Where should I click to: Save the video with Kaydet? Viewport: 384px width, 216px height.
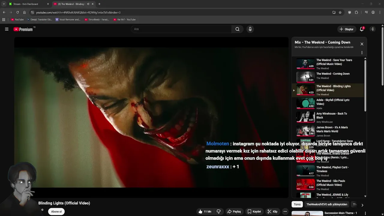[x=254, y=211]
